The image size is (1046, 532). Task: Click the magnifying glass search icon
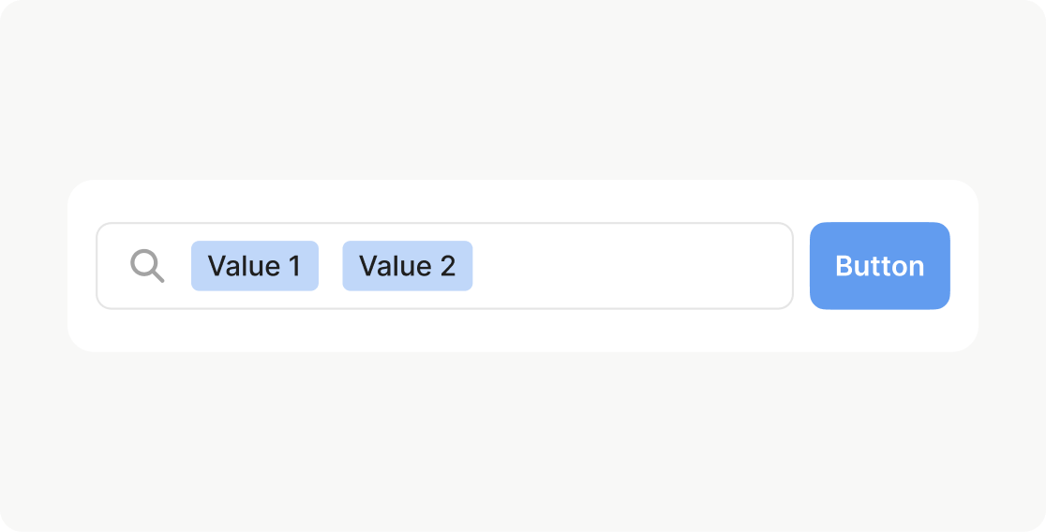click(x=147, y=266)
